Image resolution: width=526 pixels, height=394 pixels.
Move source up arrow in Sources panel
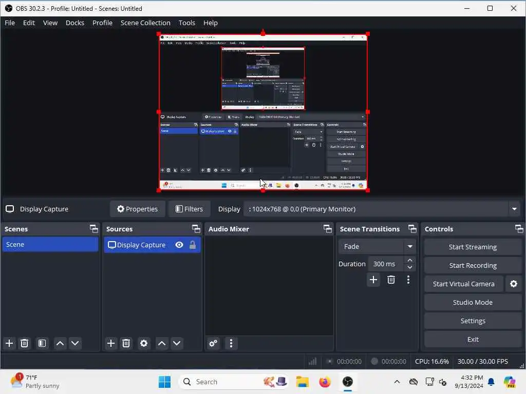click(162, 343)
